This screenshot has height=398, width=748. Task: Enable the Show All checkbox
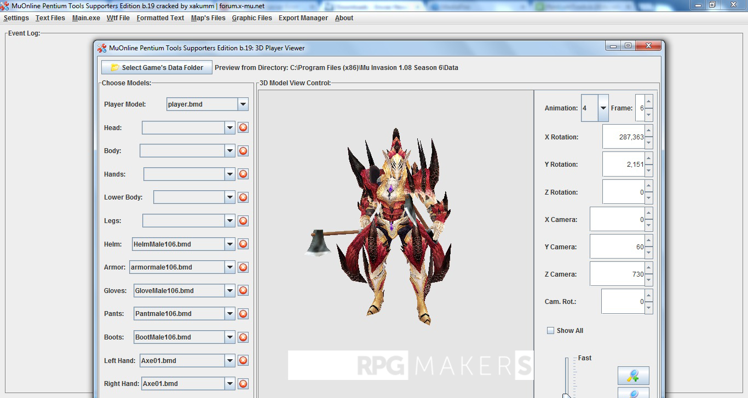(550, 331)
